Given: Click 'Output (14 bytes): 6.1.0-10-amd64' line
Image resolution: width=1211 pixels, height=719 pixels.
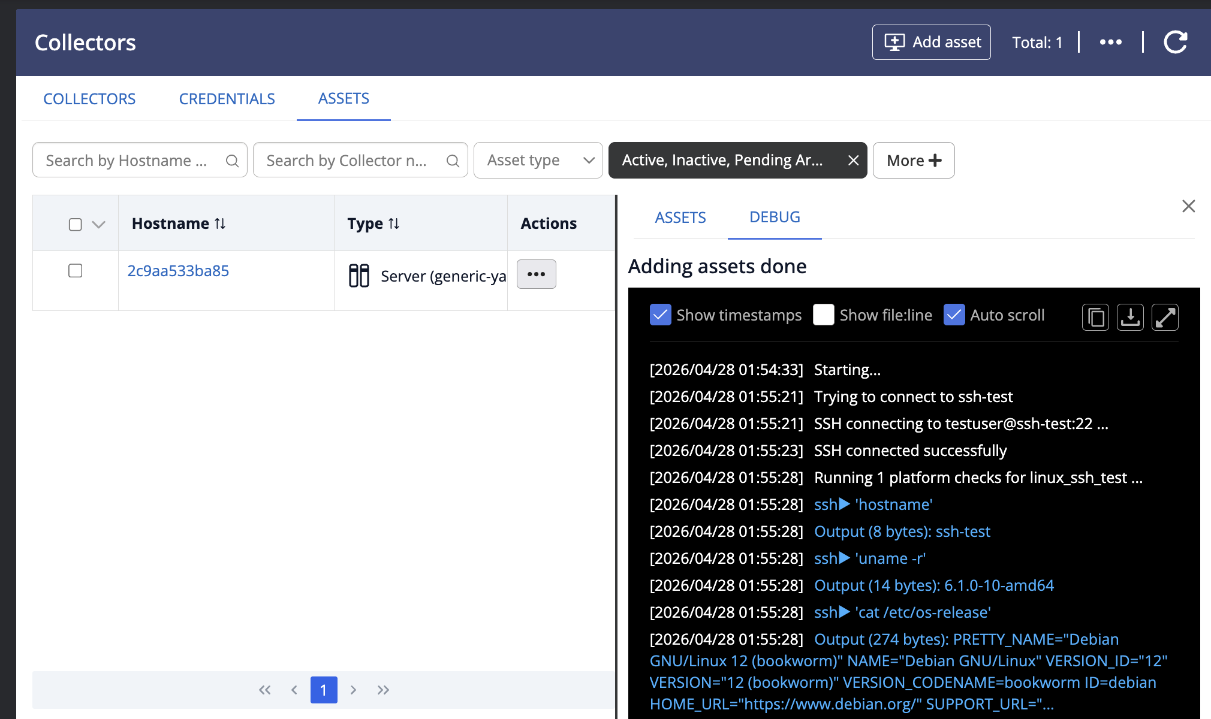Looking at the screenshot, I should click(x=934, y=585).
